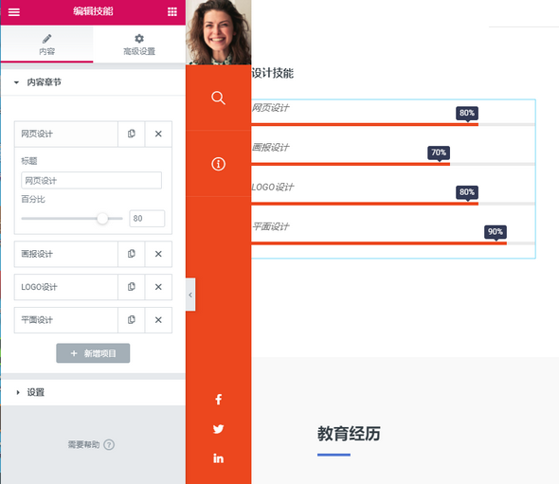The width and height of the screenshot is (559, 484).
Task: Click the 百分比 slider handle
Action: click(102, 218)
